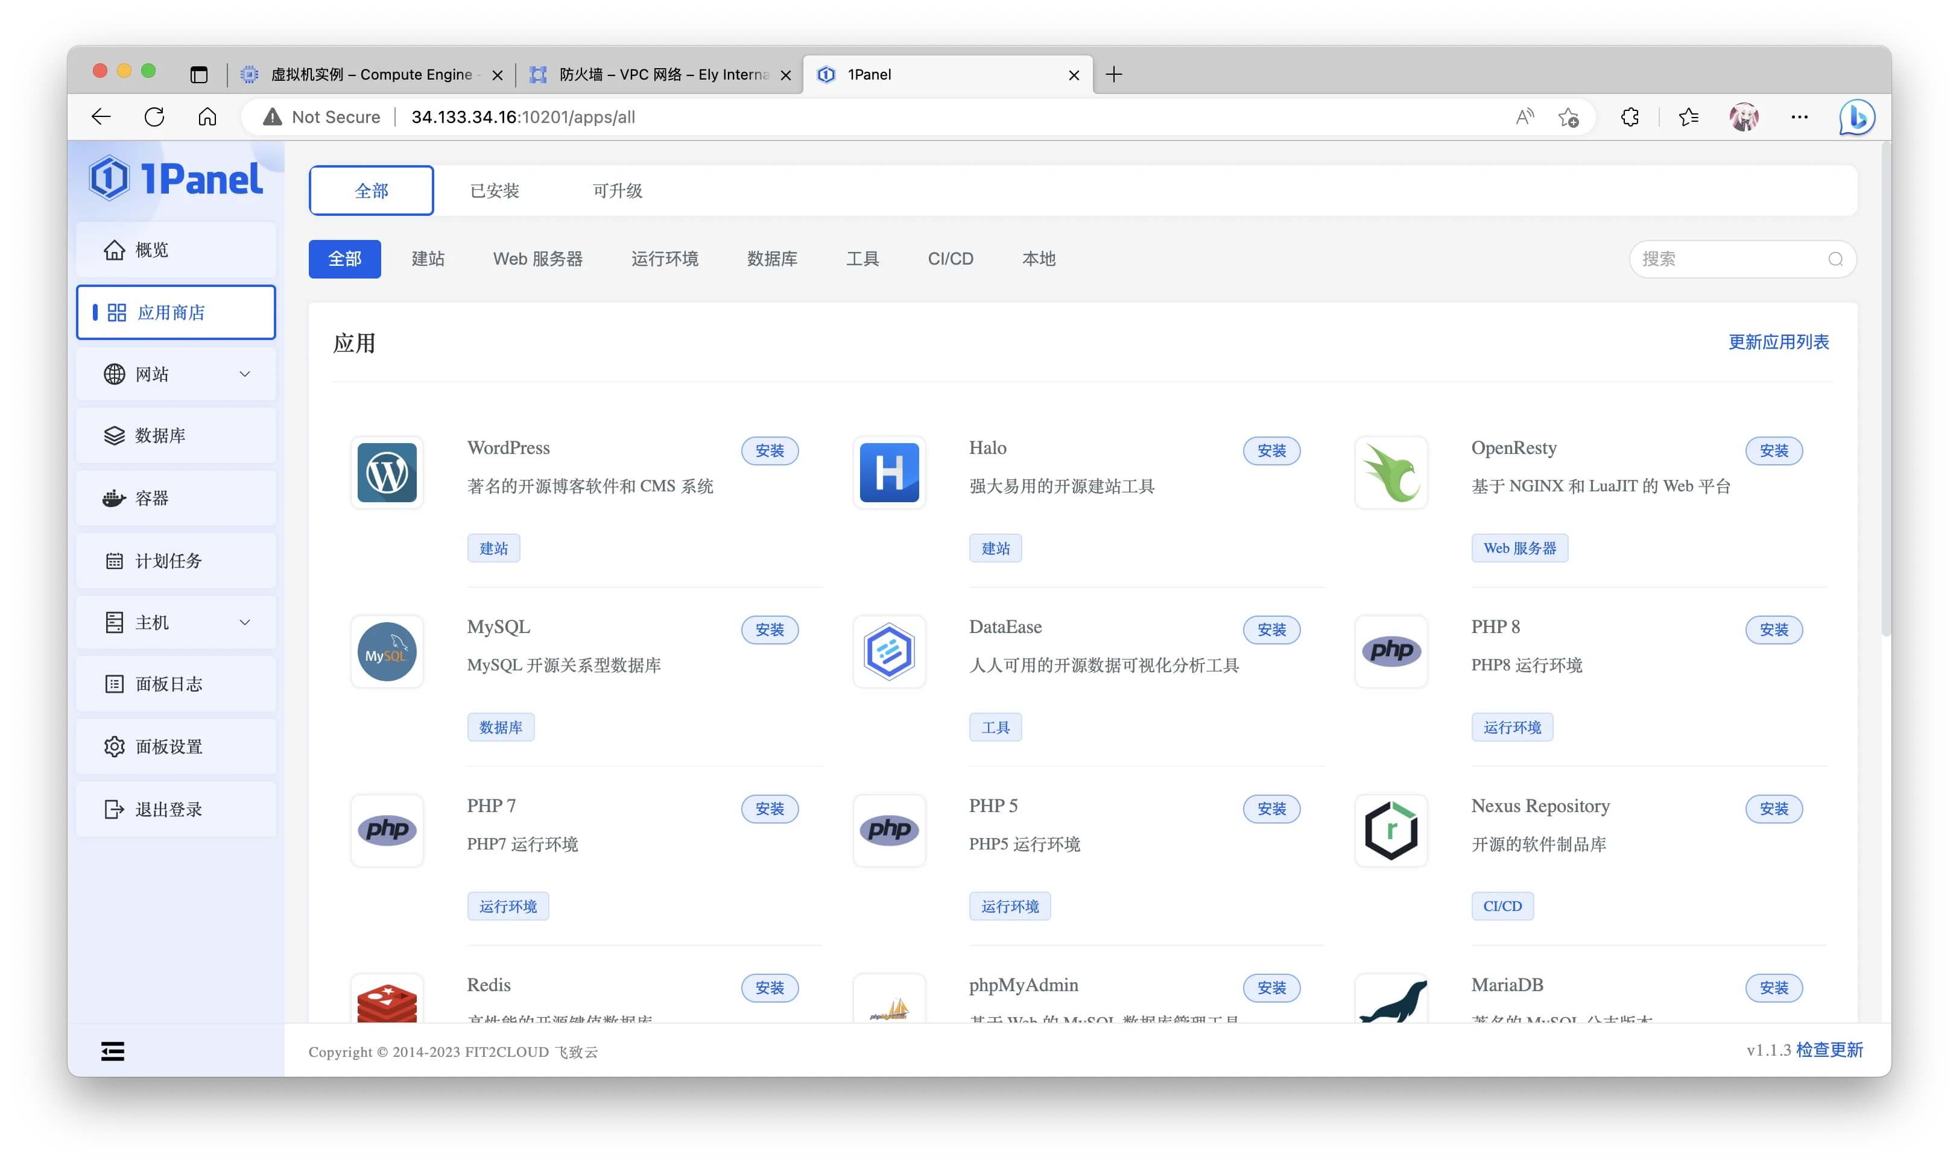Image resolution: width=1959 pixels, height=1166 pixels.
Task: Collapse the sidebar with the menu-fold icon
Action: coord(112,1051)
